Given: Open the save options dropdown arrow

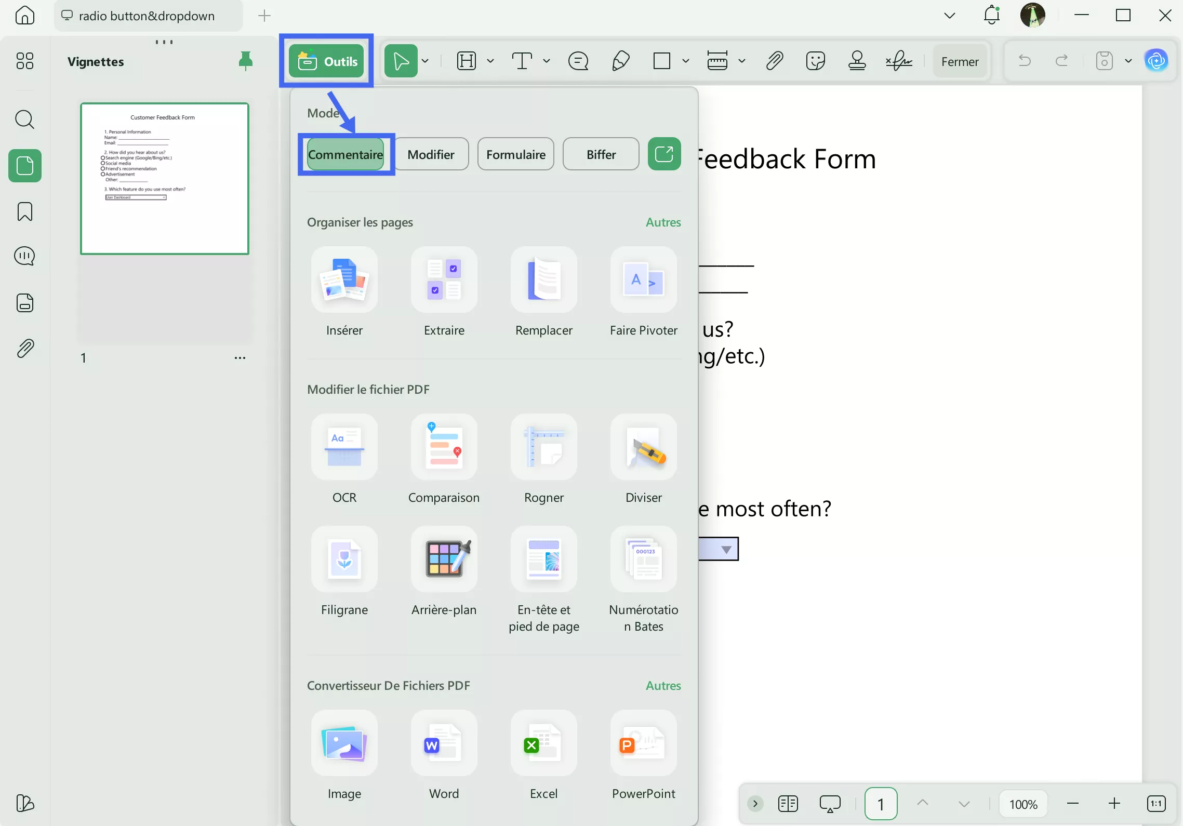Looking at the screenshot, I should pos(1128,61).
